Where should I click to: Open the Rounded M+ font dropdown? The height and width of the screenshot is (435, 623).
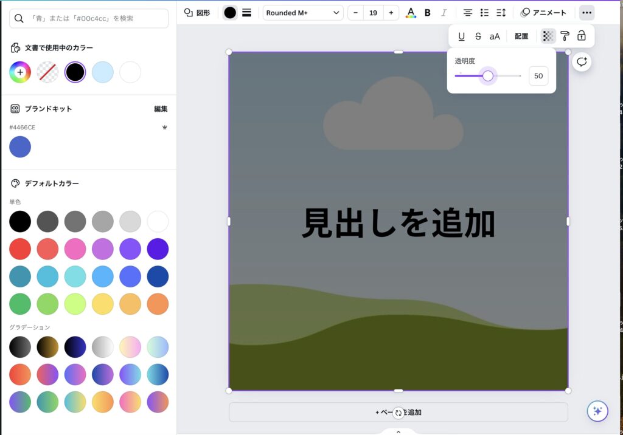click(303, 13)
